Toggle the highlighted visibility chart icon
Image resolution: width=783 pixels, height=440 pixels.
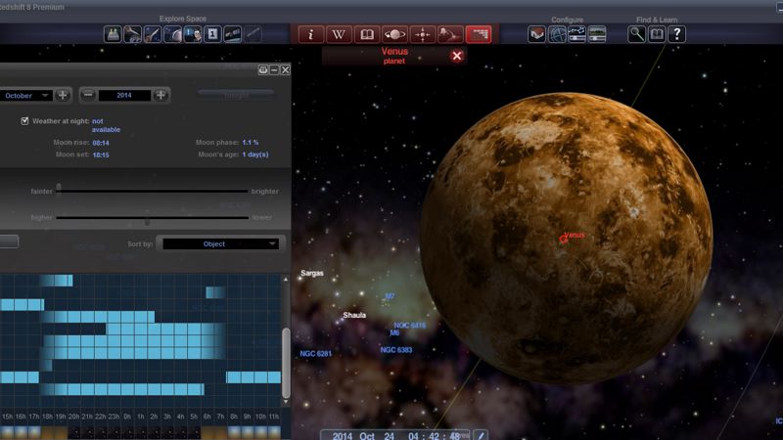click(479, 34)
